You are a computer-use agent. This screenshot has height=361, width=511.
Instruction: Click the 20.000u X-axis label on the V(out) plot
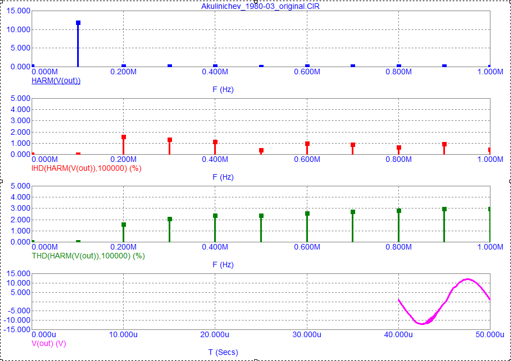pos(215,334)
